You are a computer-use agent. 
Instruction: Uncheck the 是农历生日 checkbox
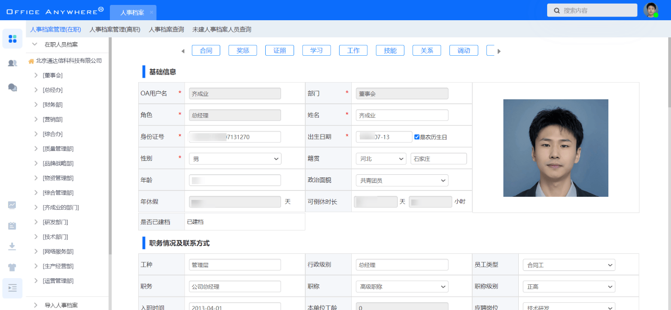pyautogui.click(x=417, y=137)
